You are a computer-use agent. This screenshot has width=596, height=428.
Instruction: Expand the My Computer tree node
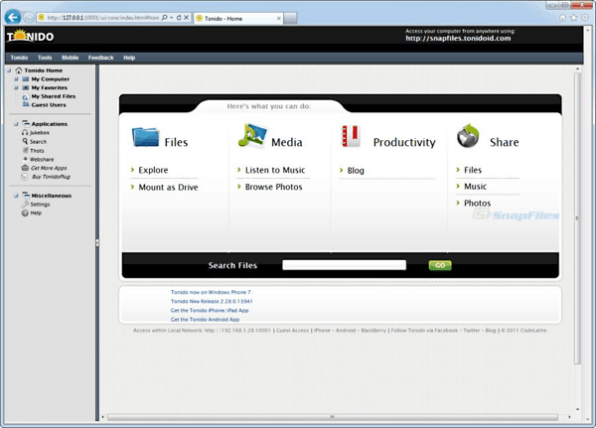click(x=17, y=78)
